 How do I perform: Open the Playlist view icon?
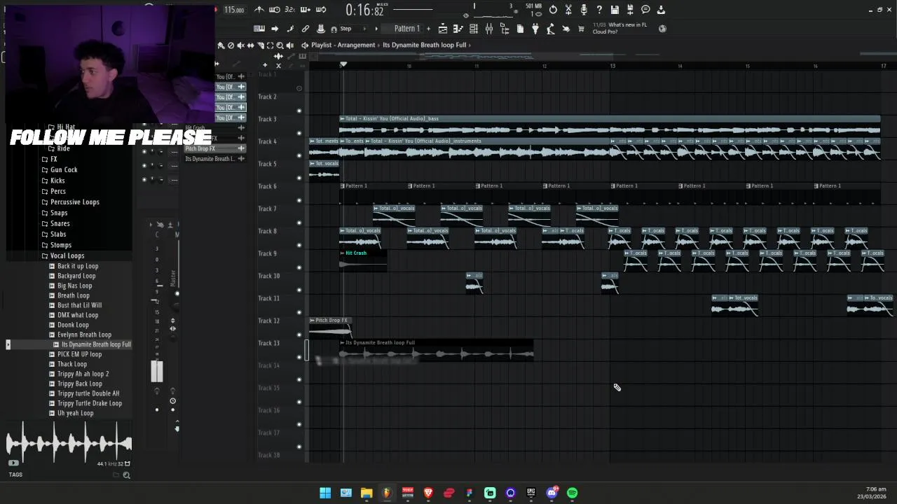point(443,29)
